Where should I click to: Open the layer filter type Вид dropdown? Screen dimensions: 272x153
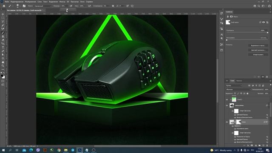tap(234, 85)
